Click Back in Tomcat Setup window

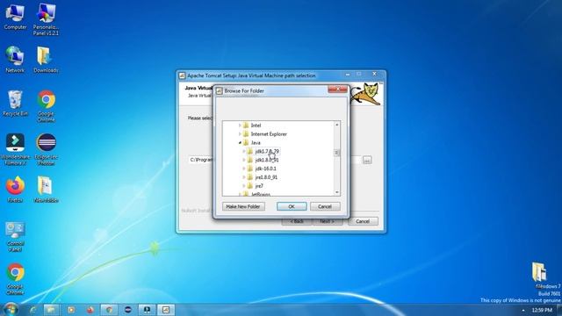tap(297, 221)
